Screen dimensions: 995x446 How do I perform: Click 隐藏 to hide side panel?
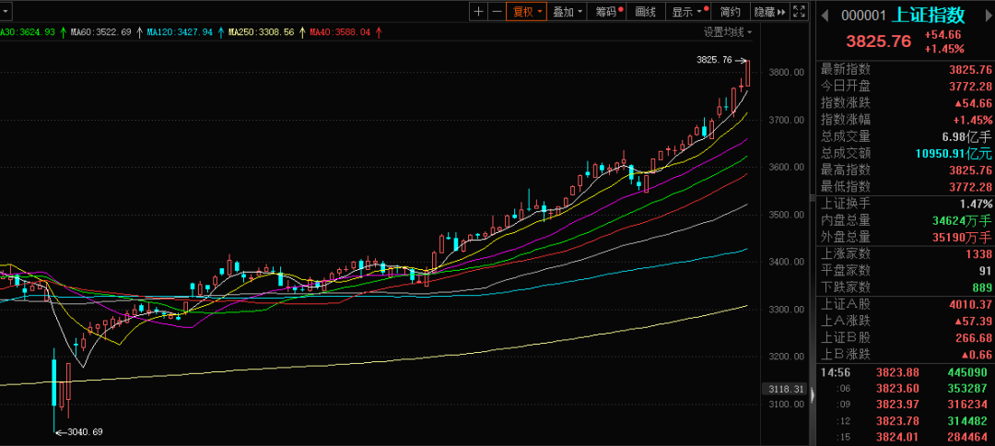[769, 11]
